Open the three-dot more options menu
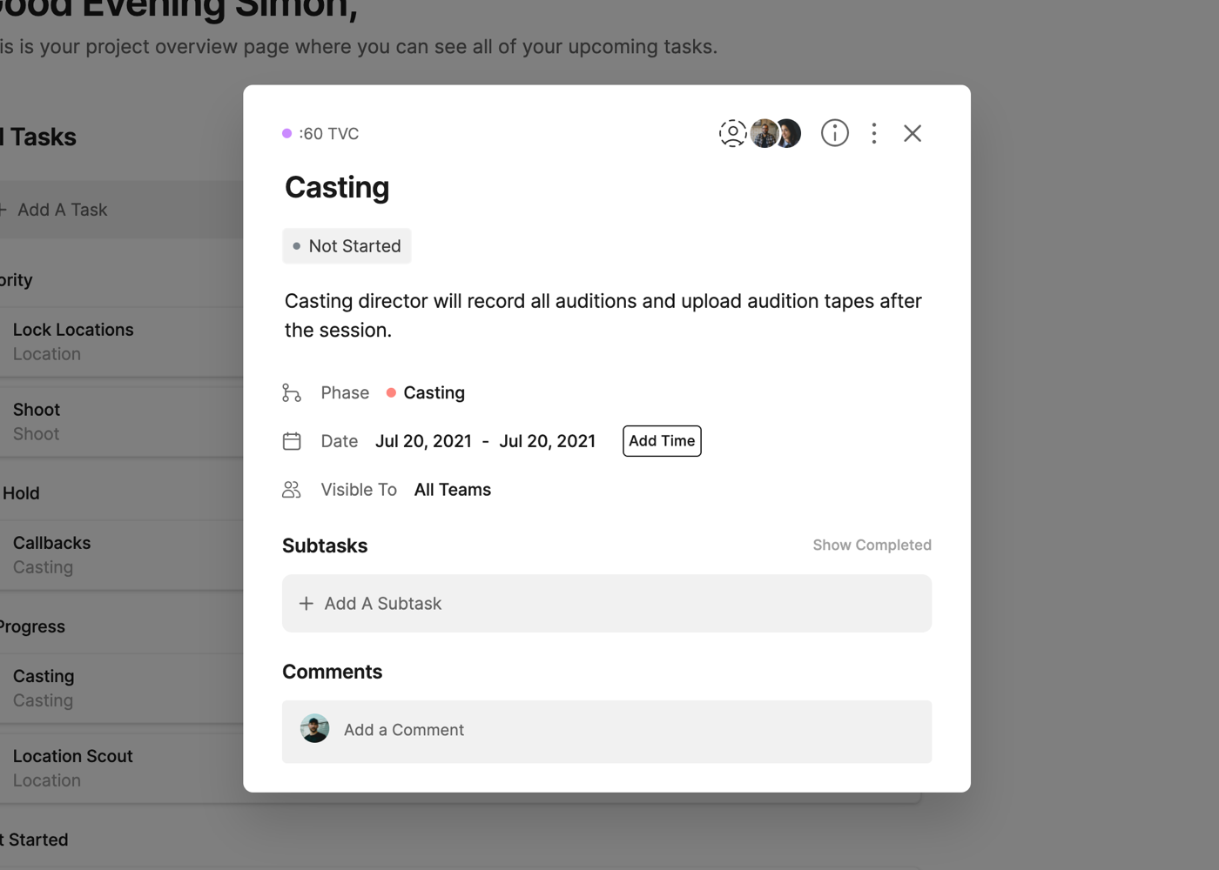Image resolution: width=1219 pixels, height=870 pixels. coord(874,133)
